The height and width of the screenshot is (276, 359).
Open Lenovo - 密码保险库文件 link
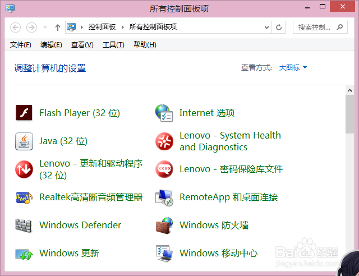point(231,169)
